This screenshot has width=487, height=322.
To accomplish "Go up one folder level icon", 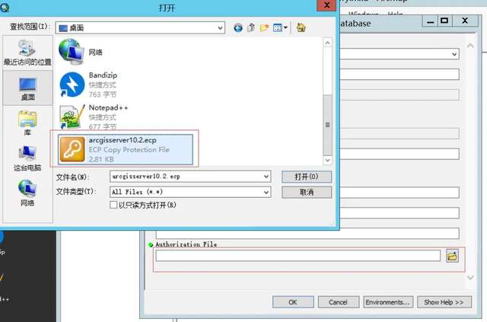I will (251, 28).
